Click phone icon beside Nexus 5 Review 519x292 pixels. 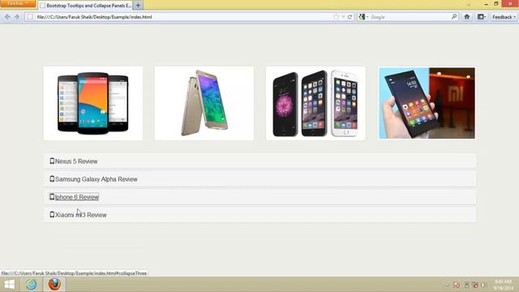tap(52, 161)
